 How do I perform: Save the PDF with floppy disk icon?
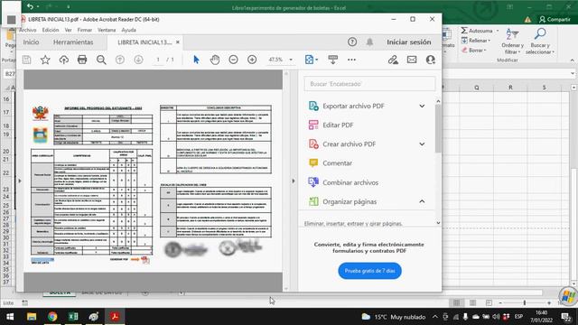click(x=26, y=60)
